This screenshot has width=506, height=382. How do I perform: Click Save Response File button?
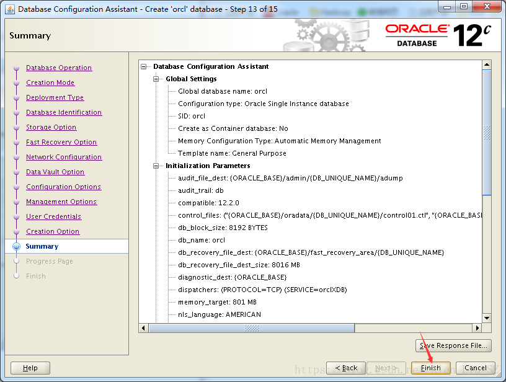click(453, 345)
